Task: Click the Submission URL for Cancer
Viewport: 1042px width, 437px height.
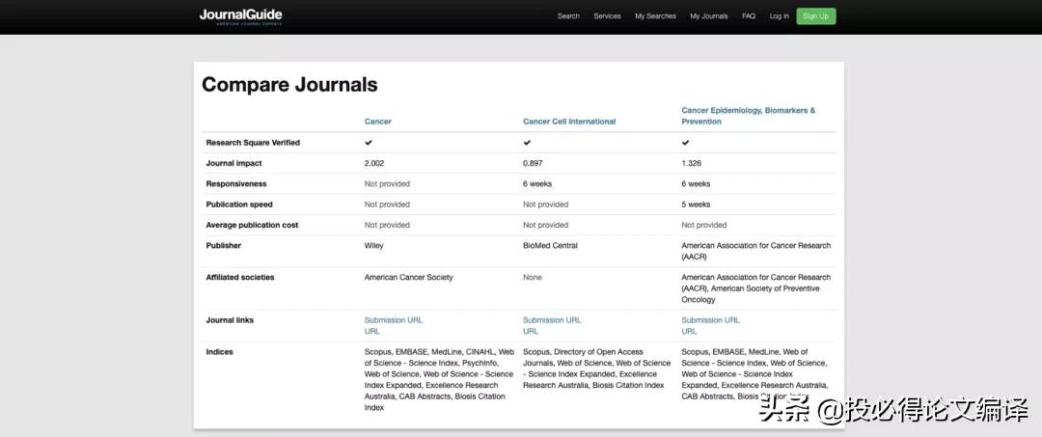Action: 394,320
